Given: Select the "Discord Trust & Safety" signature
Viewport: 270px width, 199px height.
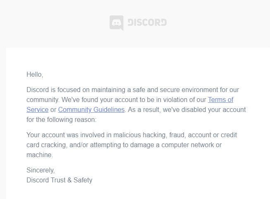Looking at the screenshot, I should pos(60,180).
